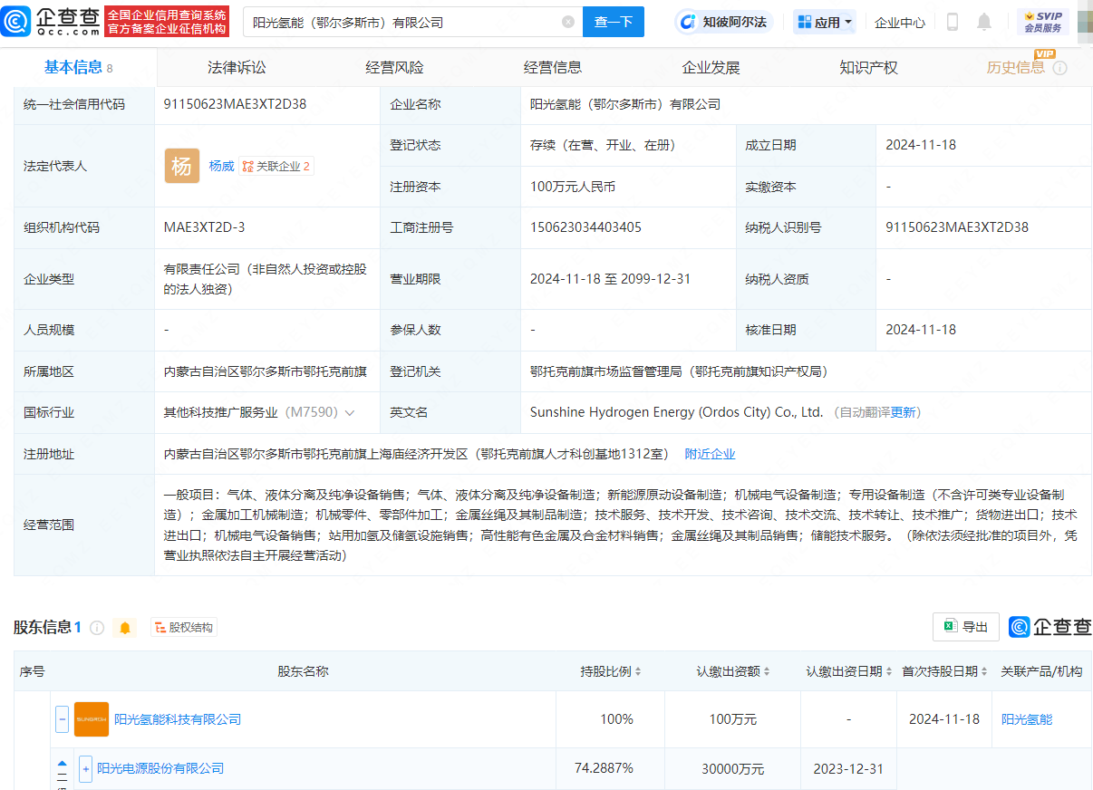Export shareholder data with 导出
The image size is (1093, 790).
[x=966, y=627]
